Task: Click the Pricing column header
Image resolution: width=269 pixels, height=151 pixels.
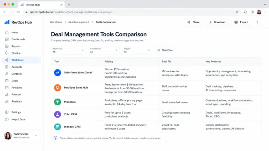Action: [109, 61]
